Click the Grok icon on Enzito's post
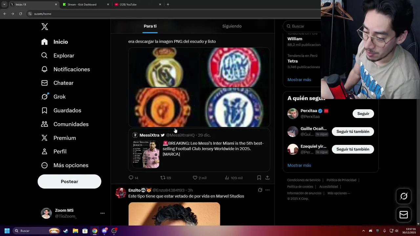420x236 pixels. pos(260,190)
